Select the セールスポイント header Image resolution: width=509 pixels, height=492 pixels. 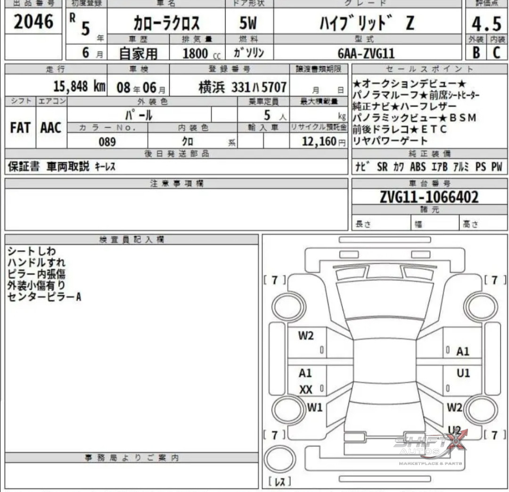pyautogui.click(x=429, y=69)
